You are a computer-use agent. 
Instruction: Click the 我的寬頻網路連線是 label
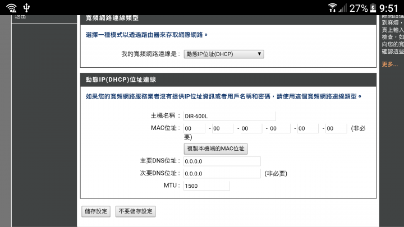(x=151, y=54)
